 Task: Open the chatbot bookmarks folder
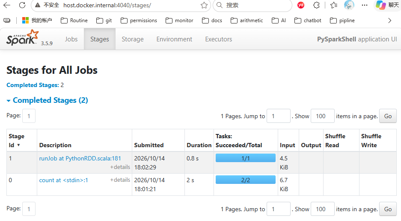click(x=308, y=20)
